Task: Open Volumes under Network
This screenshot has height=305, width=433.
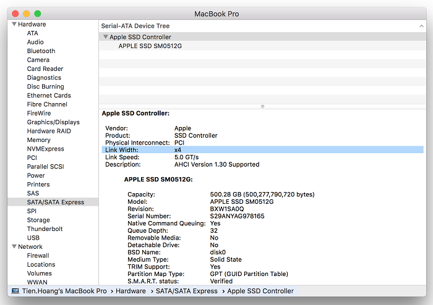Action: click(39, 274)
